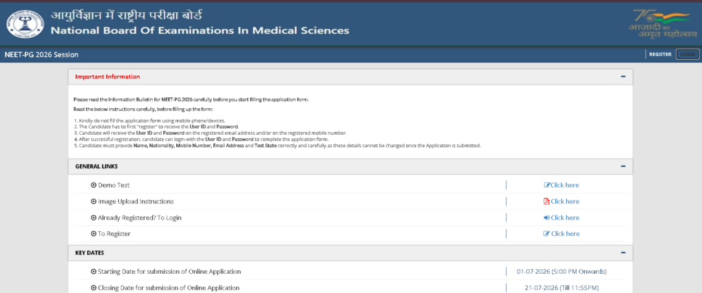Collapse the GENERAL LINKS panel

(623, 166)
